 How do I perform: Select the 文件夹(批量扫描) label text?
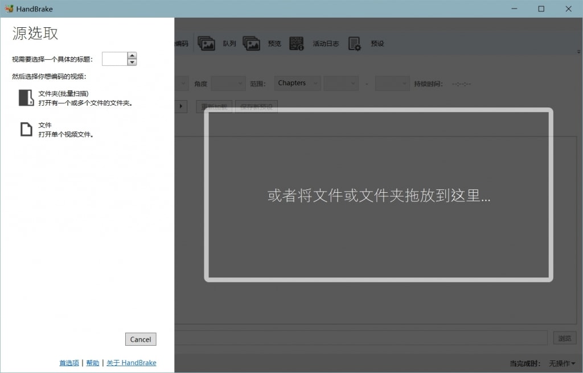coord(64,94)
